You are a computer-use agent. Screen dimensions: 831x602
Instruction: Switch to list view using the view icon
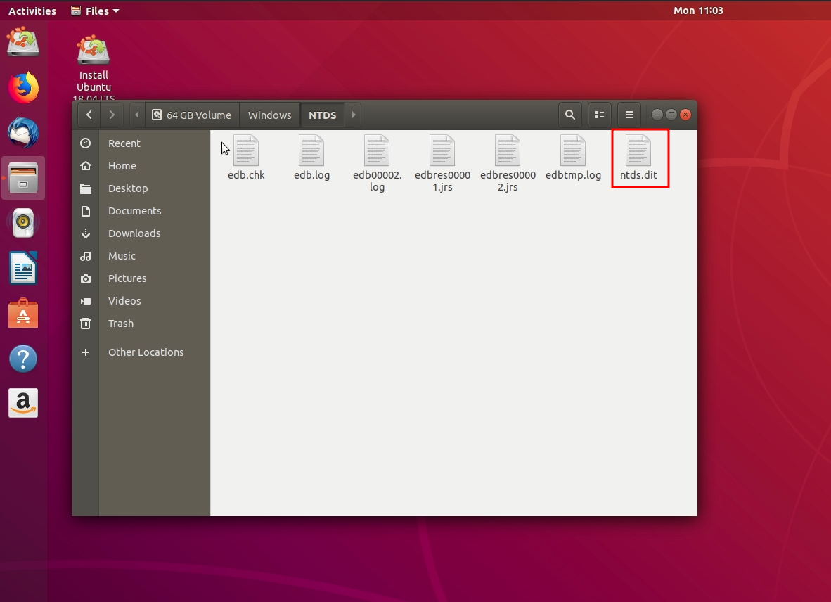pyautogui.click(x=599, y=115)
